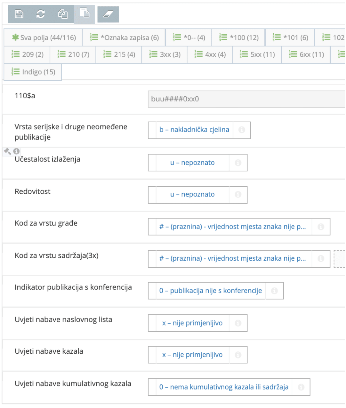Select the '*100 (12)' field tab

239,37
